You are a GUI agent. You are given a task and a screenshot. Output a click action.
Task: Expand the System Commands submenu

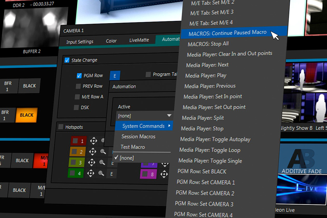(x=144, y=126)
